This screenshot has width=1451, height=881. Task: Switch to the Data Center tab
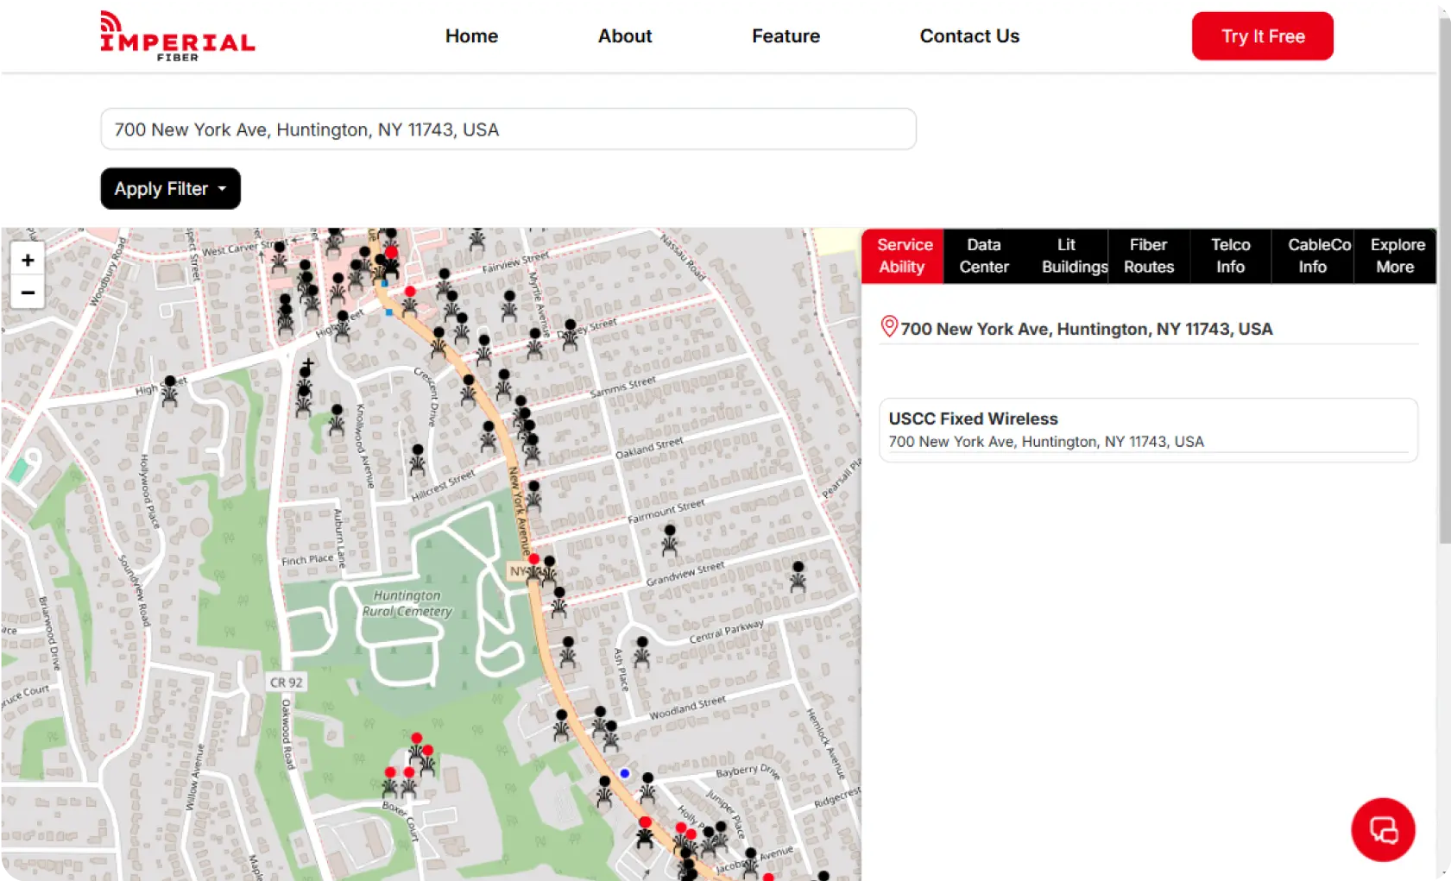point(984,256)
